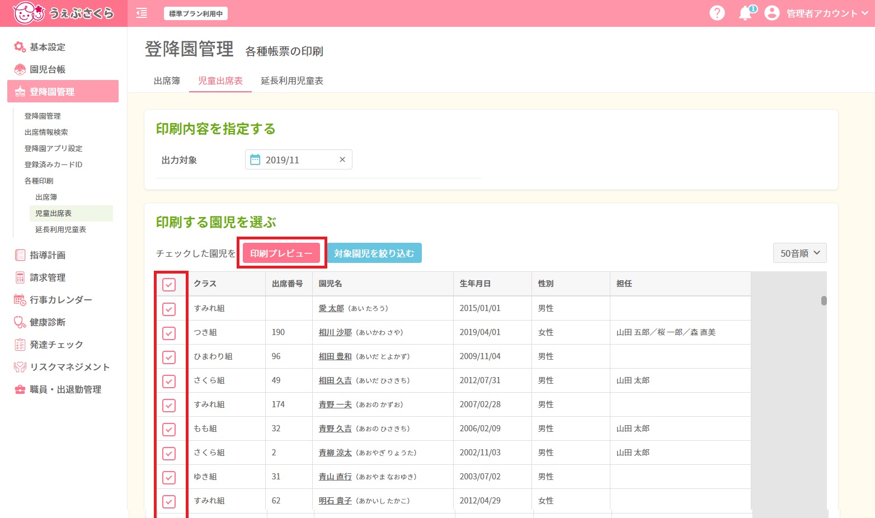Toggle the select-all checkbox in table header
Screen dimensions: 875x518
pos(169,285)
